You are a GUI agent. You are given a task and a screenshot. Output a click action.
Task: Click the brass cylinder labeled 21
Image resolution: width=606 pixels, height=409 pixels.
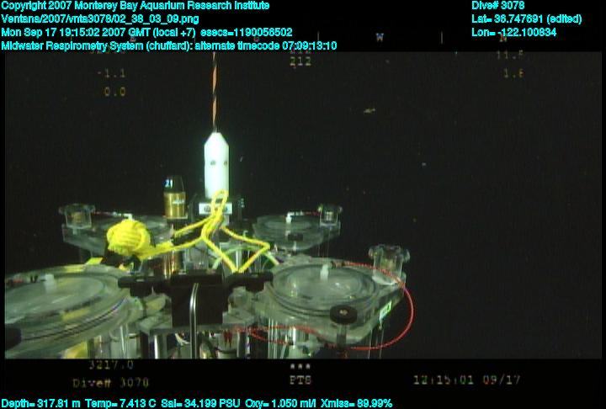(174, 197)
